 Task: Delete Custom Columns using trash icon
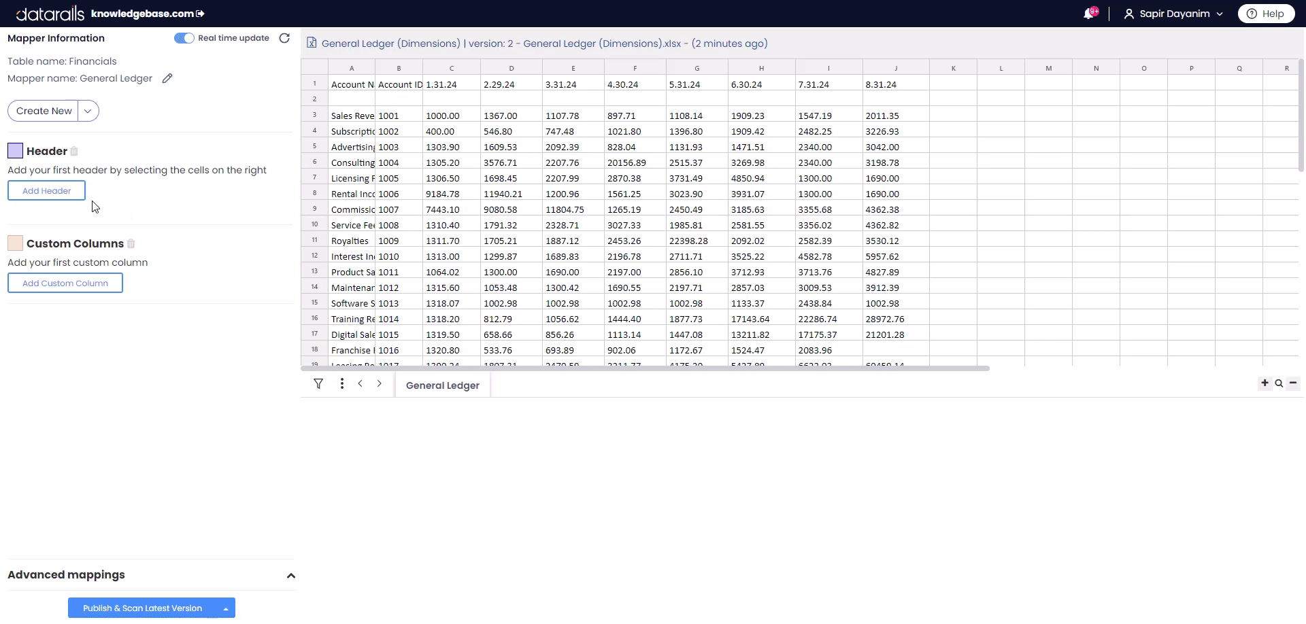131,243
